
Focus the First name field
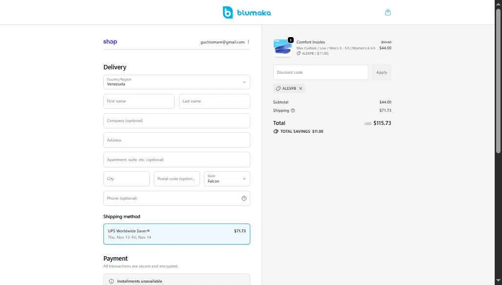(139, 101)
